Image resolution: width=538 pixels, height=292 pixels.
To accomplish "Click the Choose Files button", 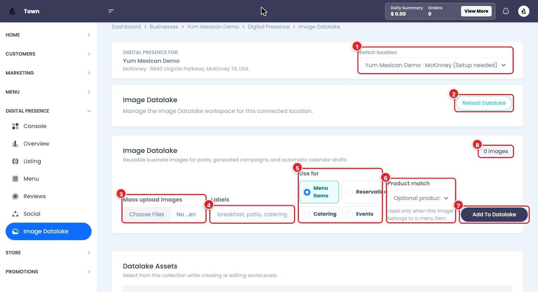I will [x=146, y=214].
